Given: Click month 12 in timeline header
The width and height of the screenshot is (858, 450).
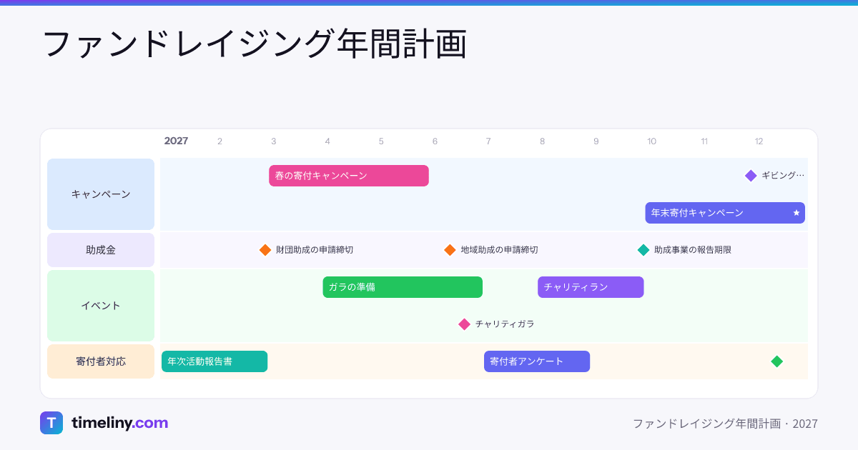Looking at the screenshot, I should tap(759, 141).
